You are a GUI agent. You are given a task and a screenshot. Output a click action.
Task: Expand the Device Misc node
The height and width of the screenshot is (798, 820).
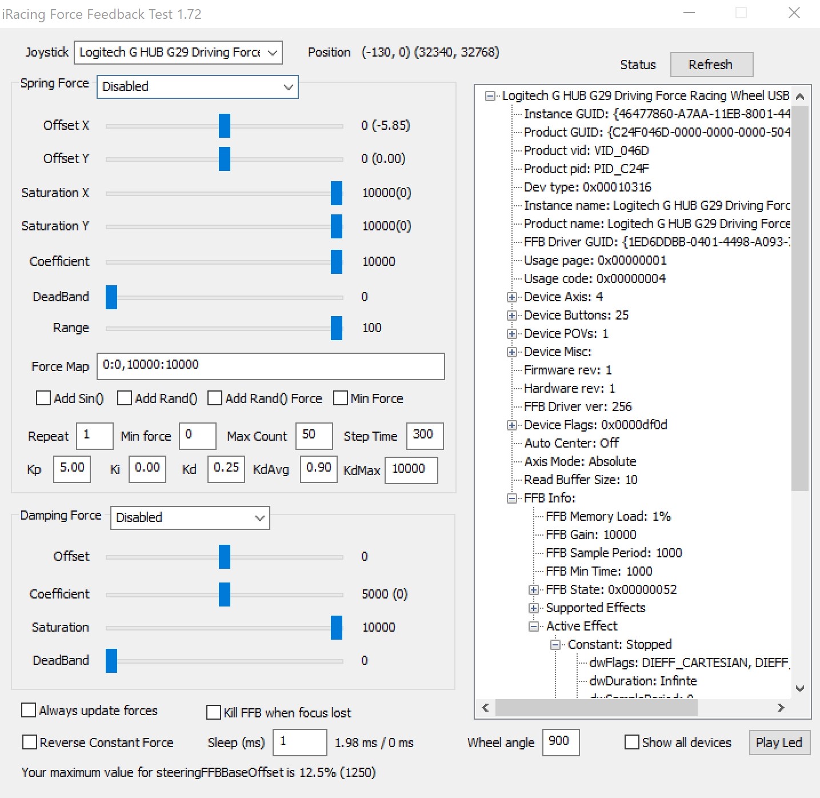click(512, 352)
